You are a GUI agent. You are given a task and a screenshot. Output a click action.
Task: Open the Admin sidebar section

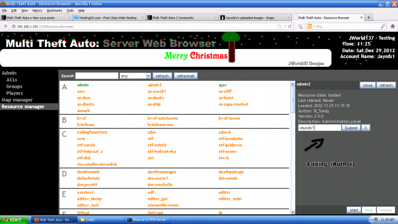click(9, 73)
